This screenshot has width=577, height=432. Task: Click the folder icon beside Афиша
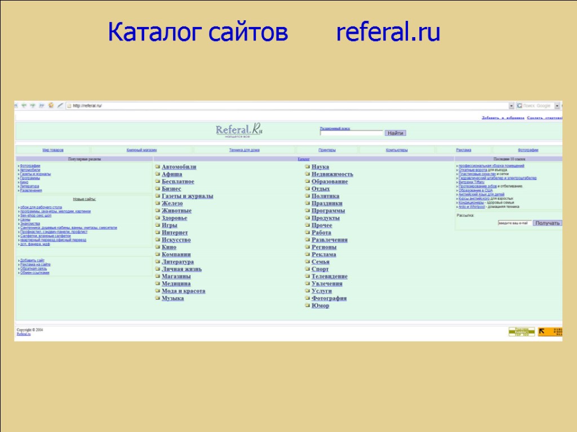point(158,174)
